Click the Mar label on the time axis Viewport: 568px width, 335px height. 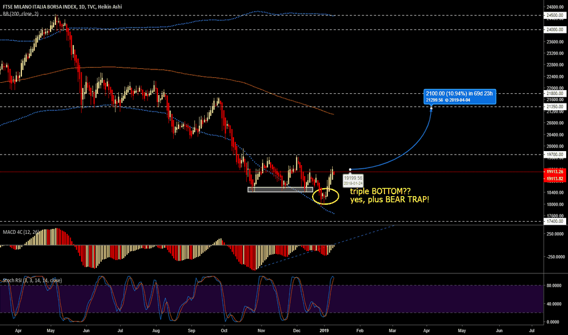coord(392,331)
